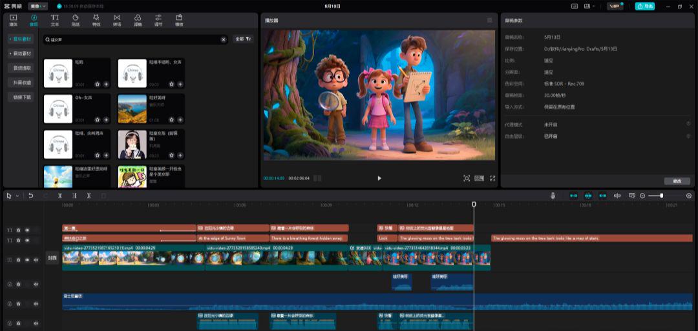Toggle eye visibility on the top text track

27,230
